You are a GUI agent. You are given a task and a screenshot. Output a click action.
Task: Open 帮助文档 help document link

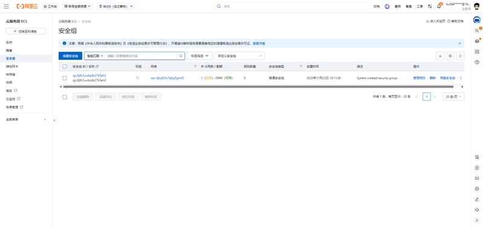coord(455,22)
